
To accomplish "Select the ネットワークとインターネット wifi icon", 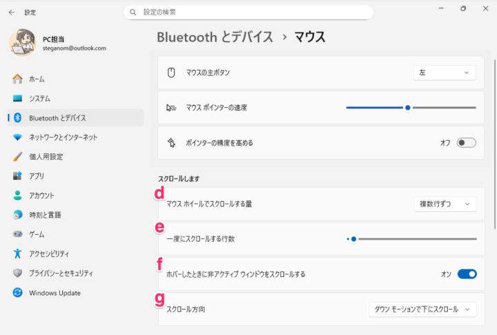I will pyautogui.click(x=18, y=137).
